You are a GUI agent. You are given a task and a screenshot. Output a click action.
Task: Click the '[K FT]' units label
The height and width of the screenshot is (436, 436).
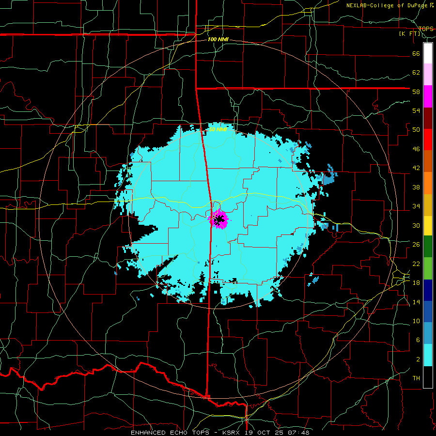click(x=410, y=34)
